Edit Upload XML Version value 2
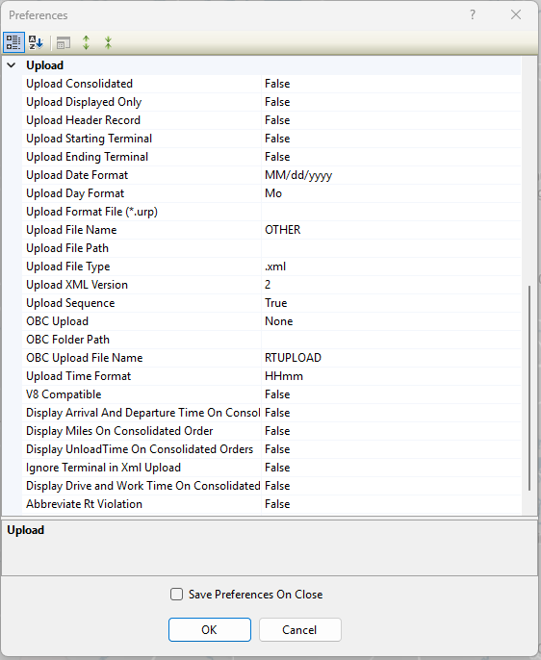 tap(391, 285)
